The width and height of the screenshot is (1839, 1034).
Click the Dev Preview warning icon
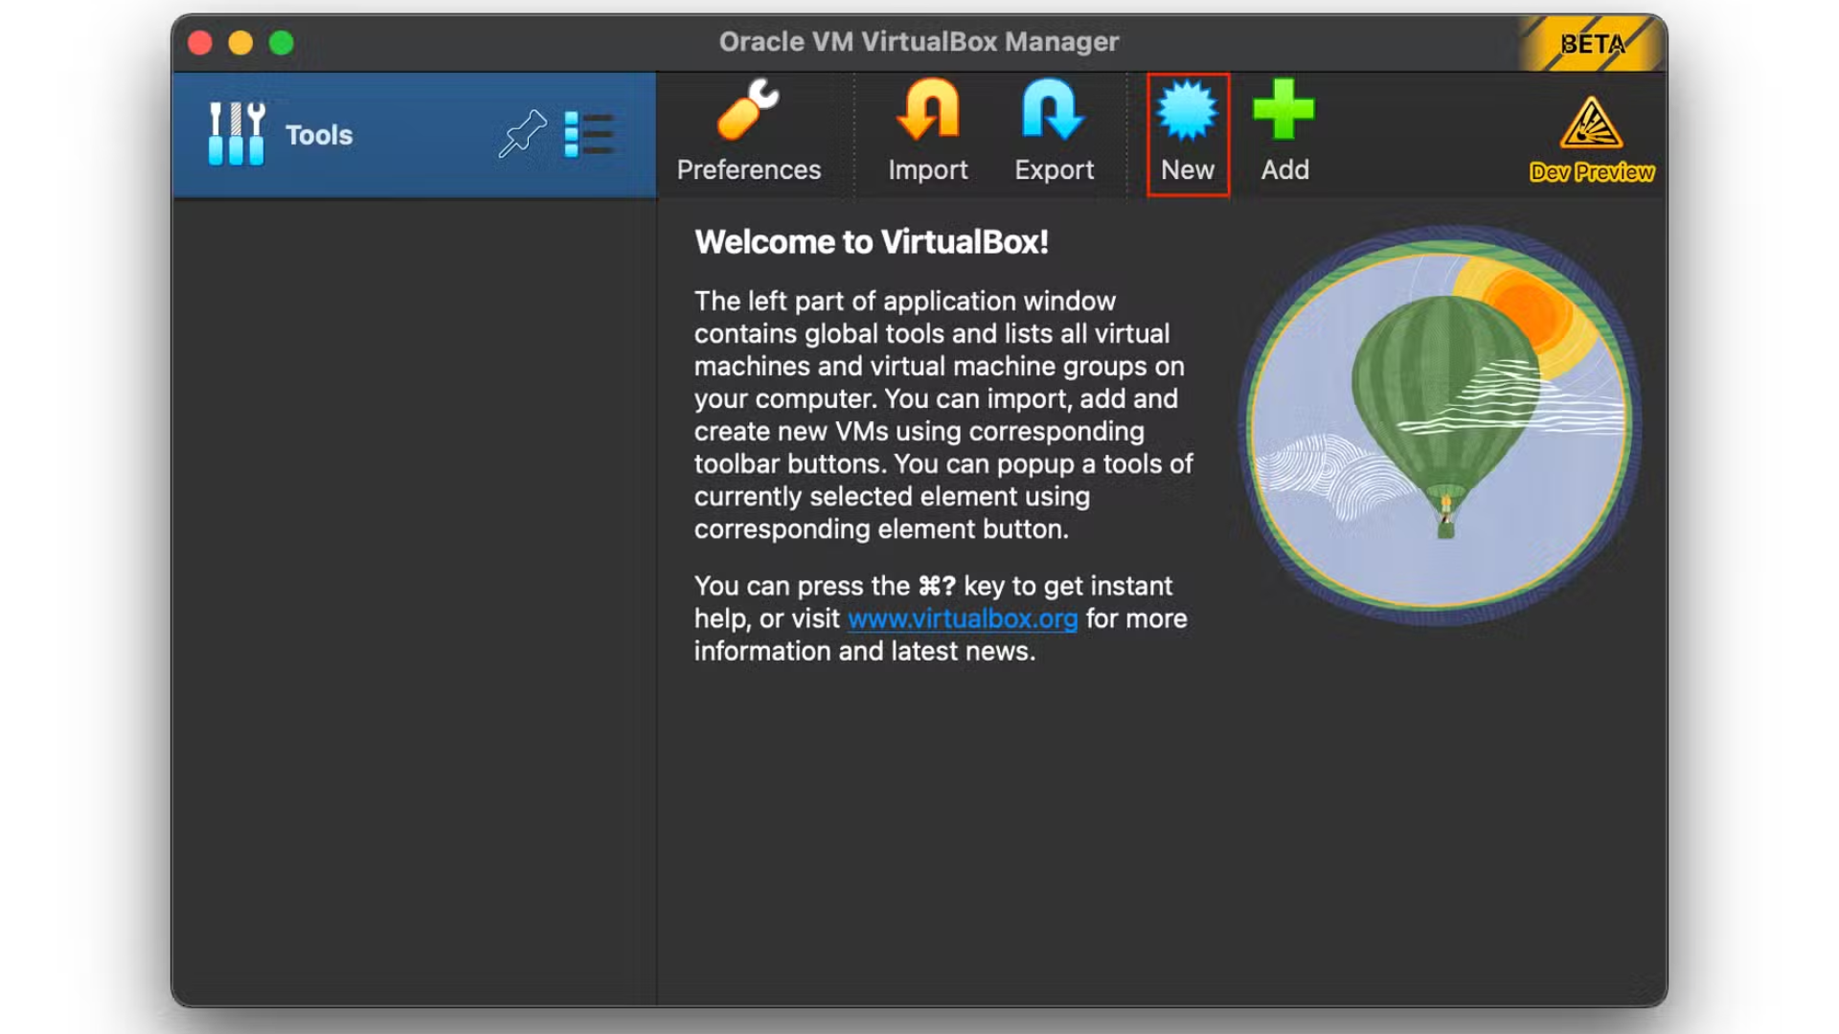pyautogui.click(x=1591, y=139)
